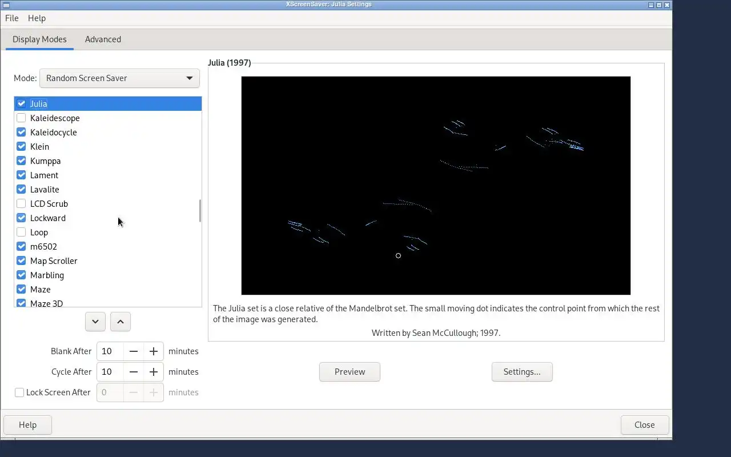Open the Mode dropdown
The image size is (731, 457).
coord(119,78)
